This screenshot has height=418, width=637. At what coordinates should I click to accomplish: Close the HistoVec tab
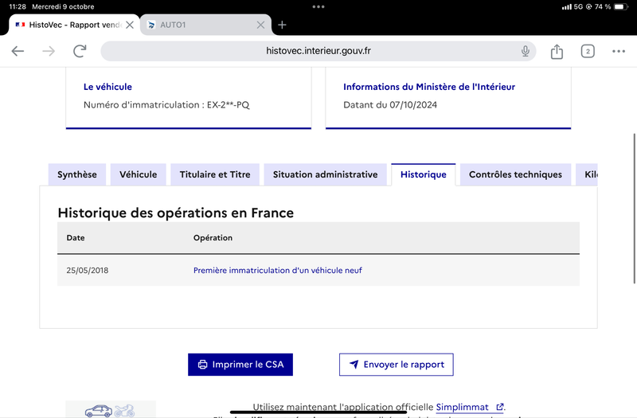click(130, 25)
